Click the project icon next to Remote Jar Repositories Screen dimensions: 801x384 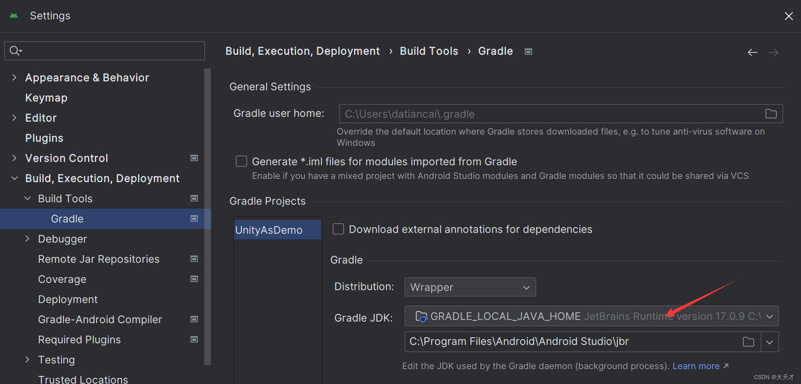[194, 259]
